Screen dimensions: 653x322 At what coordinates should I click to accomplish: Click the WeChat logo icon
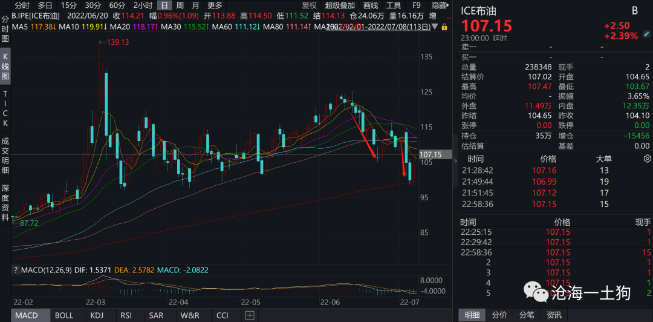point(536,294)
